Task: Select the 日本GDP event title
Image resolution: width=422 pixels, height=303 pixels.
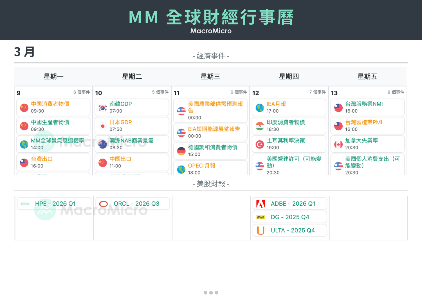Action: pos(121,122)
